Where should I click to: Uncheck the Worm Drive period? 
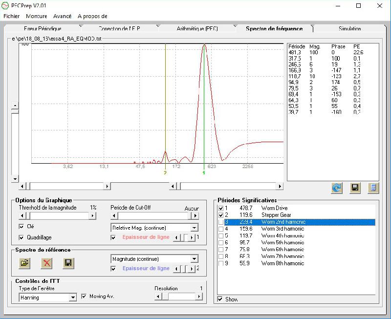pyautogui.click(x=221, y=208)
